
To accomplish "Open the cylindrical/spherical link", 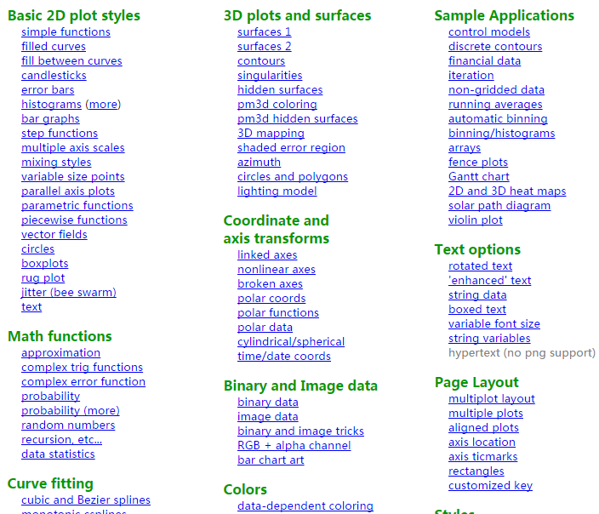I will pos(291,341).
